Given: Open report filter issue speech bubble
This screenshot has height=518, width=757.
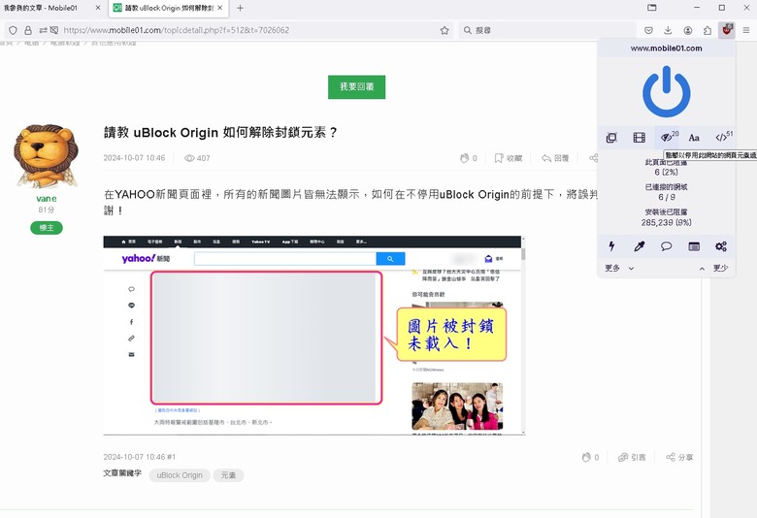Looking at the screenshot, I should click(666, 246).
